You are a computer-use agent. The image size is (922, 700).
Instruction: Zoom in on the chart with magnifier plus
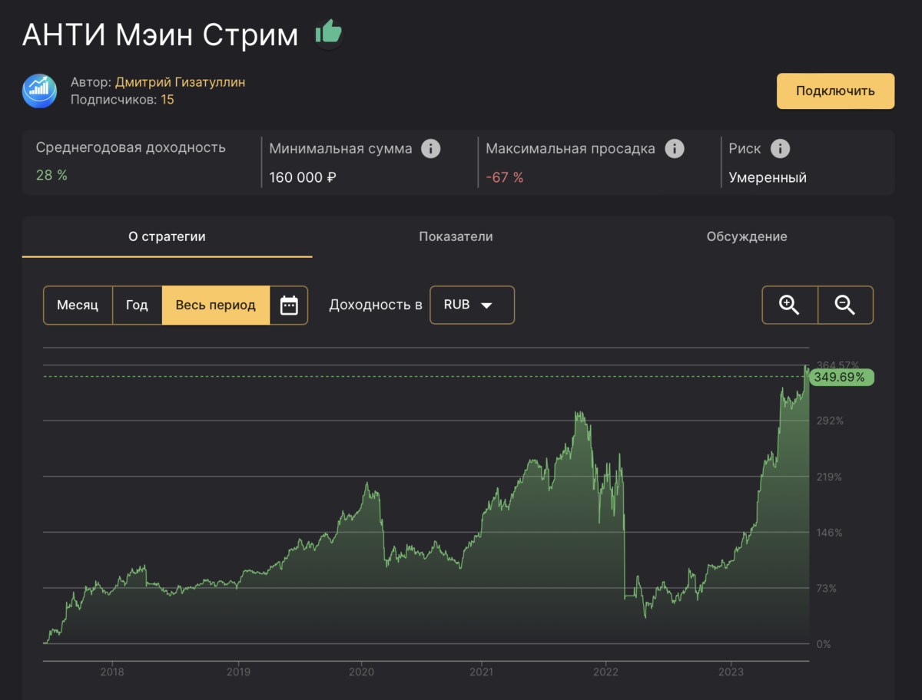point(789,305)
